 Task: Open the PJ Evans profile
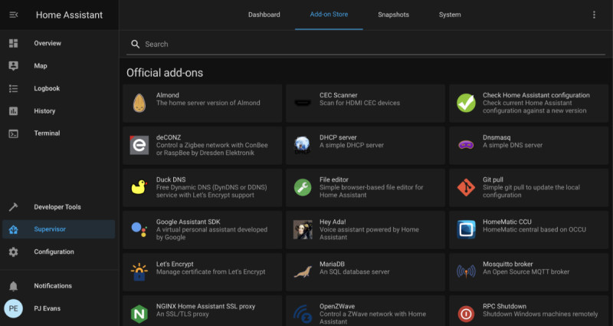tap(59, 308)
